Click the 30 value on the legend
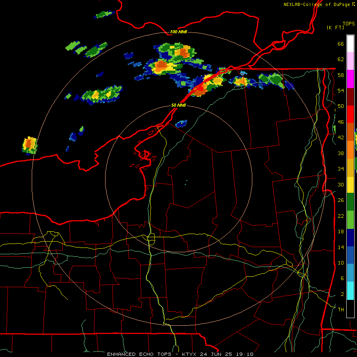 [x=341, y=184]
